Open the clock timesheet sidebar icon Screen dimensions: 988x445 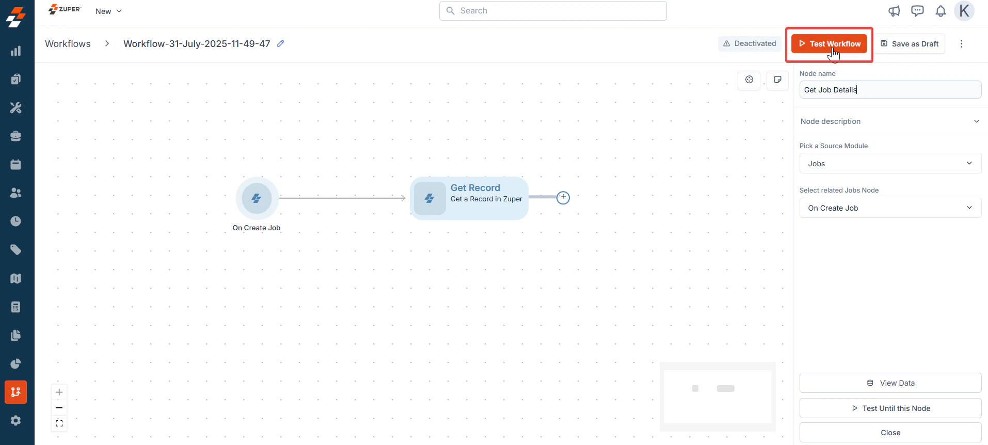[16, 221]
